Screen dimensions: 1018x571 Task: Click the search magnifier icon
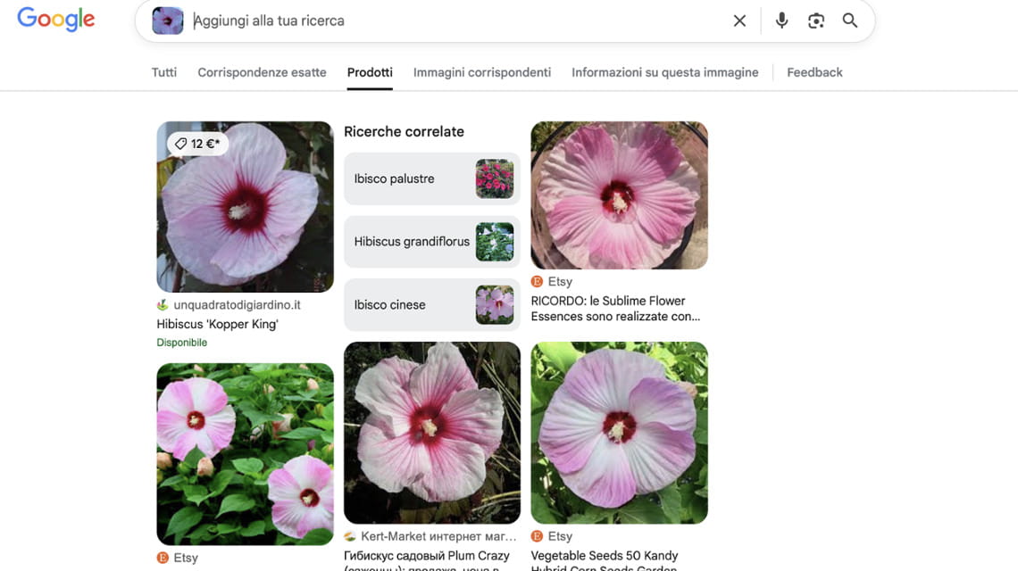point(849,20)
